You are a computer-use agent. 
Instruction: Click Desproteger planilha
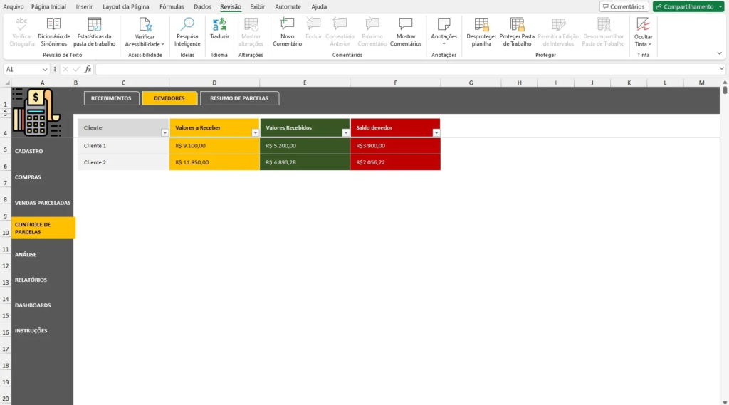tap(481, 32)
